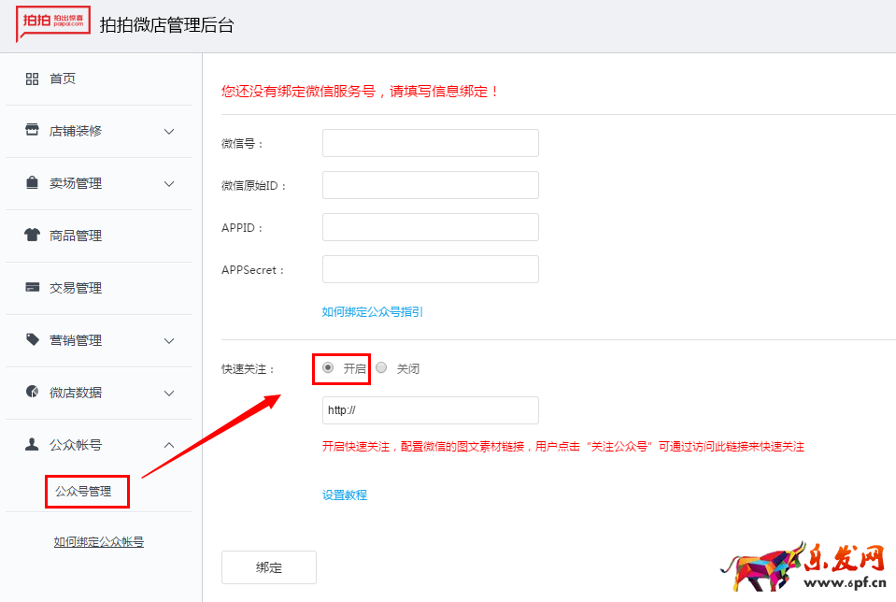Click the 微信号 input field
This screenshot has width=896, height=602.
pyautogui.click(x=430, y=142)
